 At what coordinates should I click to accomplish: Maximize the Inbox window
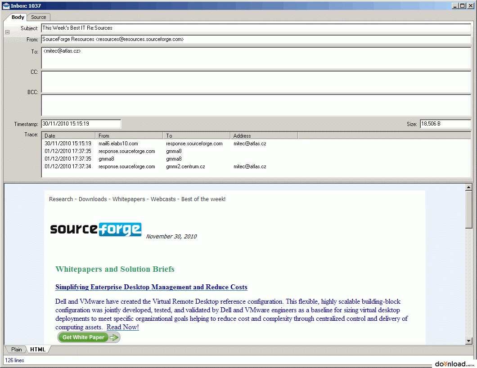[x=463, y=6]
